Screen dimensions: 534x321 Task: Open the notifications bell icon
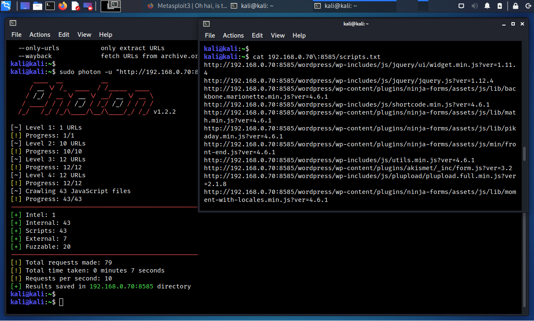[487, 6]
